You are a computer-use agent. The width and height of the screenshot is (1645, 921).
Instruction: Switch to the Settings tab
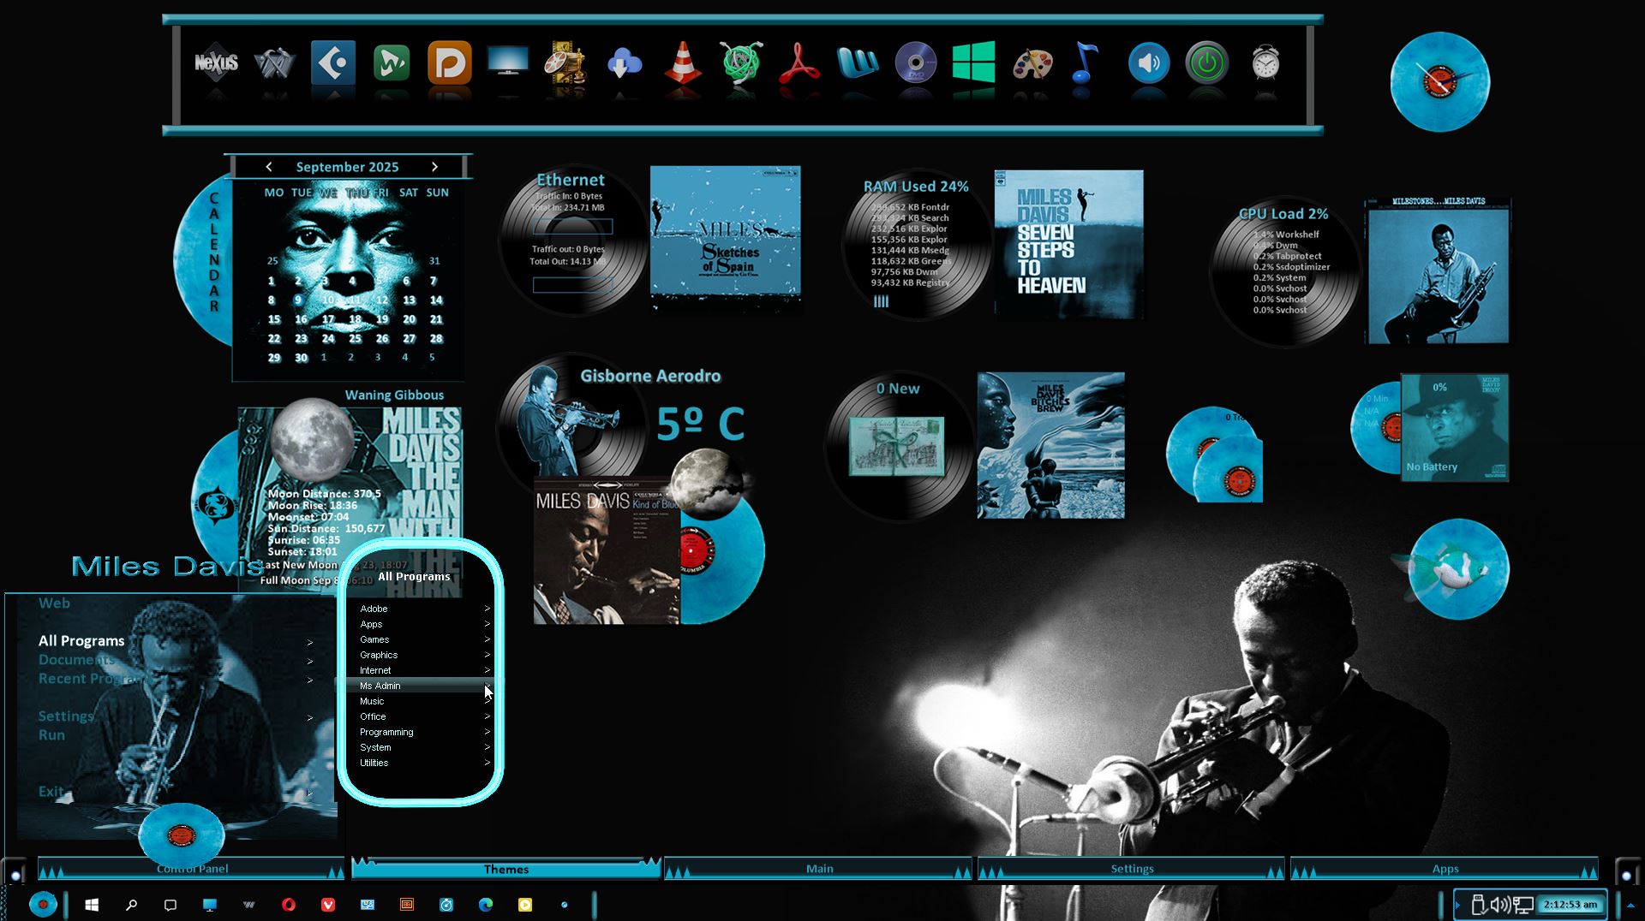[1132, 869]
